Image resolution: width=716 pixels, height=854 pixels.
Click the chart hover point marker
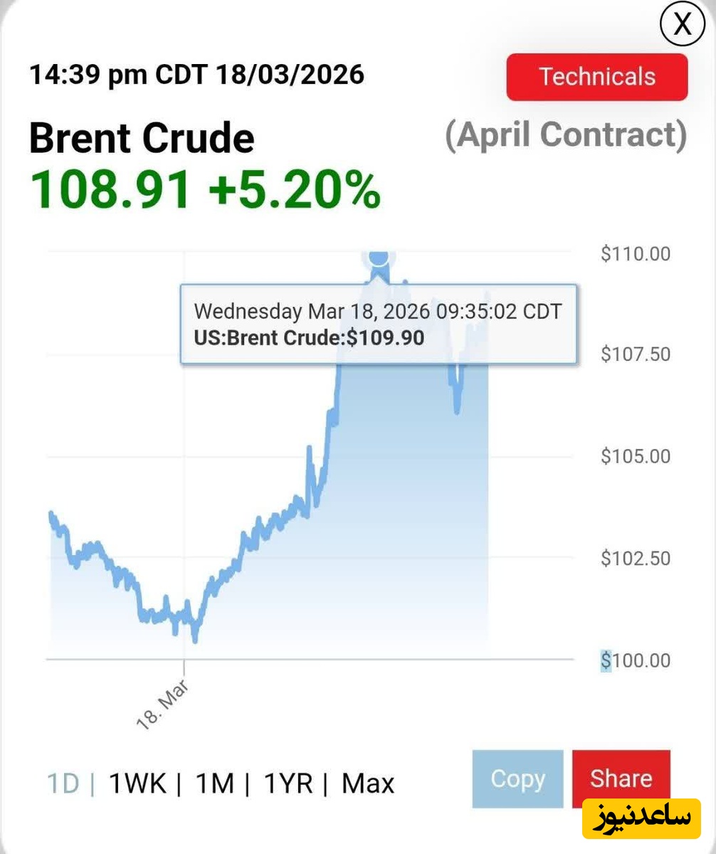(x=378, y=258)
